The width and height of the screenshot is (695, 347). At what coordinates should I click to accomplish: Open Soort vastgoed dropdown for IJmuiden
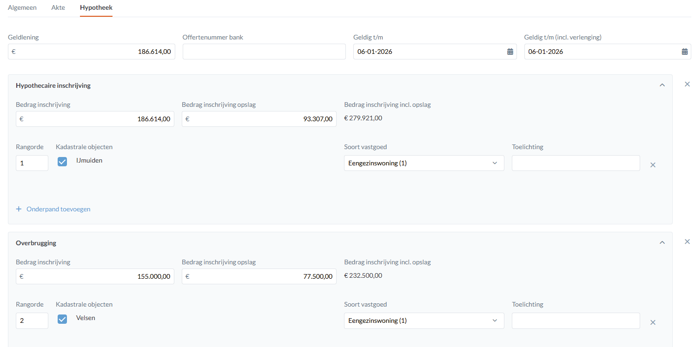(424, 163)
